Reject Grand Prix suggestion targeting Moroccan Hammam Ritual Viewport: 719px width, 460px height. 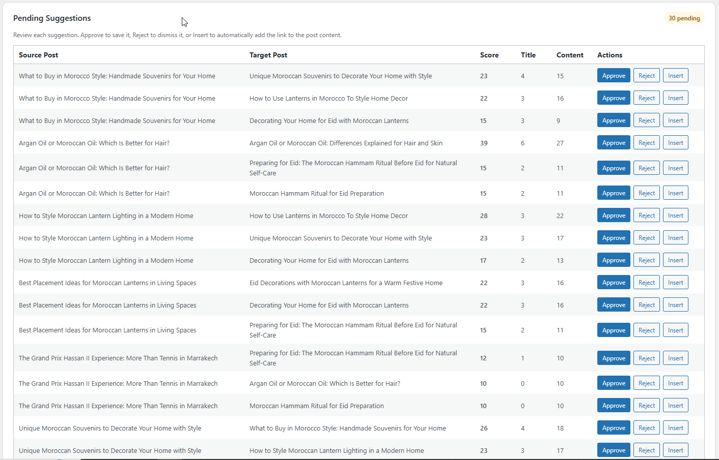647,406
